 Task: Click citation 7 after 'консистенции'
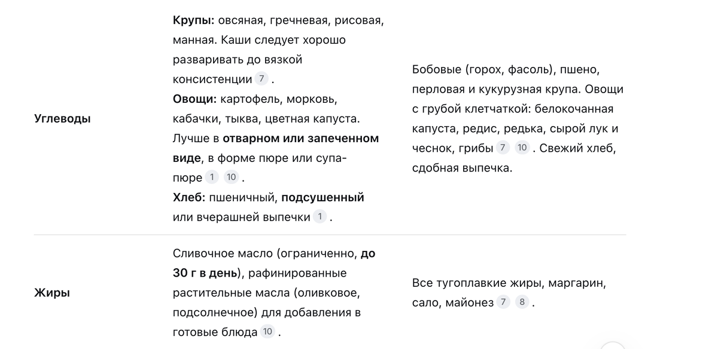[x=261, y=79]
